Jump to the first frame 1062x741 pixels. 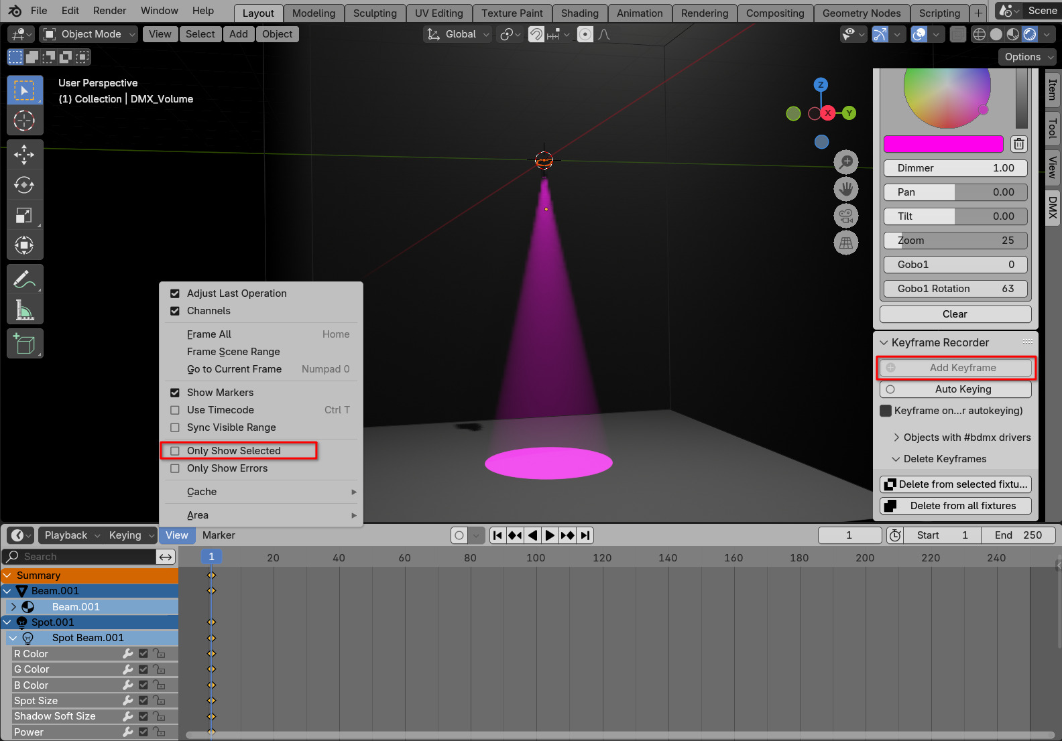497,535
